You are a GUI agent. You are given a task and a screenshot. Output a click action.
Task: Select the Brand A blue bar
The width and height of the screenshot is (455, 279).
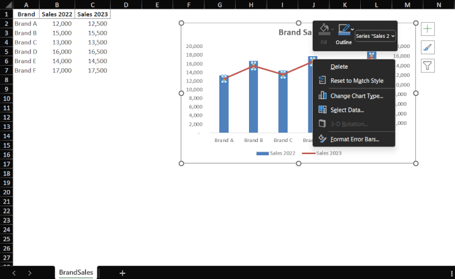[x=224, y=107]
